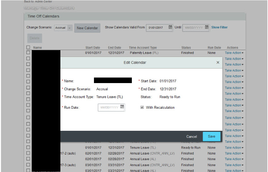Check the 02/01/2017 Annual Leave (AL) row
The image size is (268, 172).
[x=28, y=159]
